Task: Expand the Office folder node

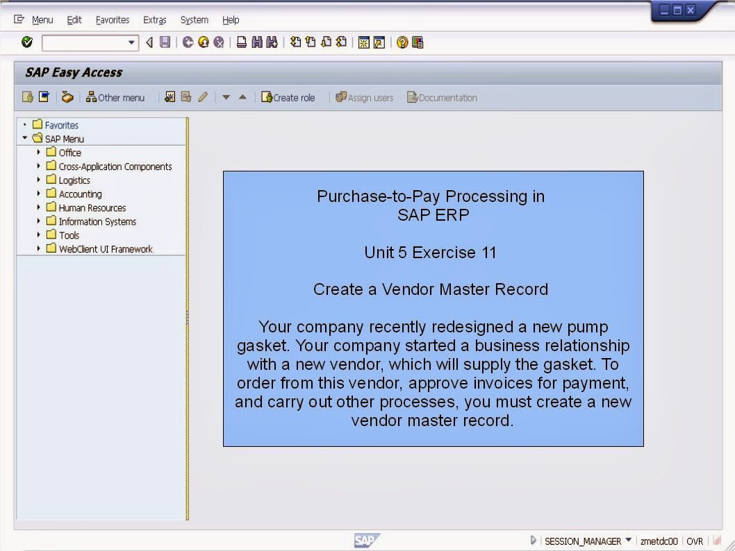Action: click(38, 152)
